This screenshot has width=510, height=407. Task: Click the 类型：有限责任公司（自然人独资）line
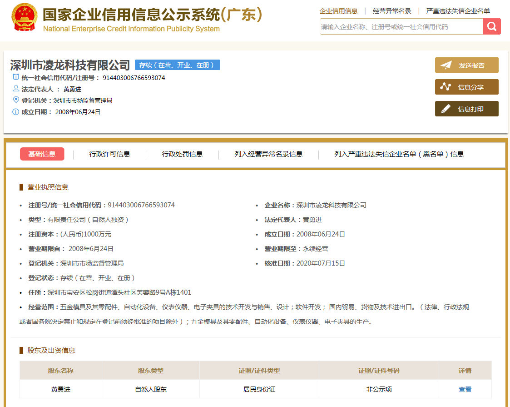(x=79, y=220)
